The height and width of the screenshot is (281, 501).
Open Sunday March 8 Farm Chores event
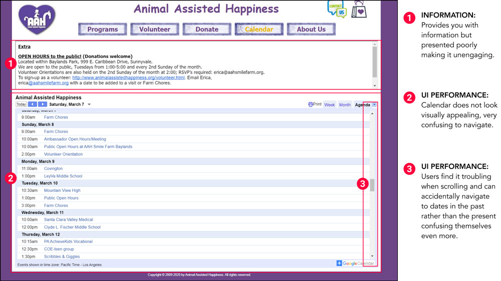pos(56,131)
